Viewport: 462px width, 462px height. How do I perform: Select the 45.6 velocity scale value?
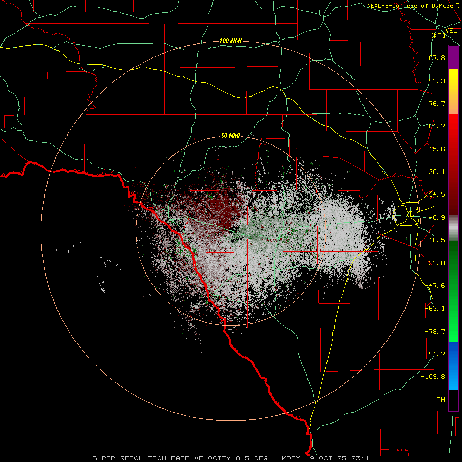coord(437,149)
